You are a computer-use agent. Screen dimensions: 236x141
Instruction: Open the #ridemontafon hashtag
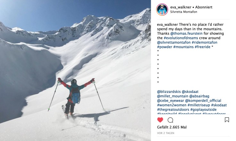click(205, 42)
